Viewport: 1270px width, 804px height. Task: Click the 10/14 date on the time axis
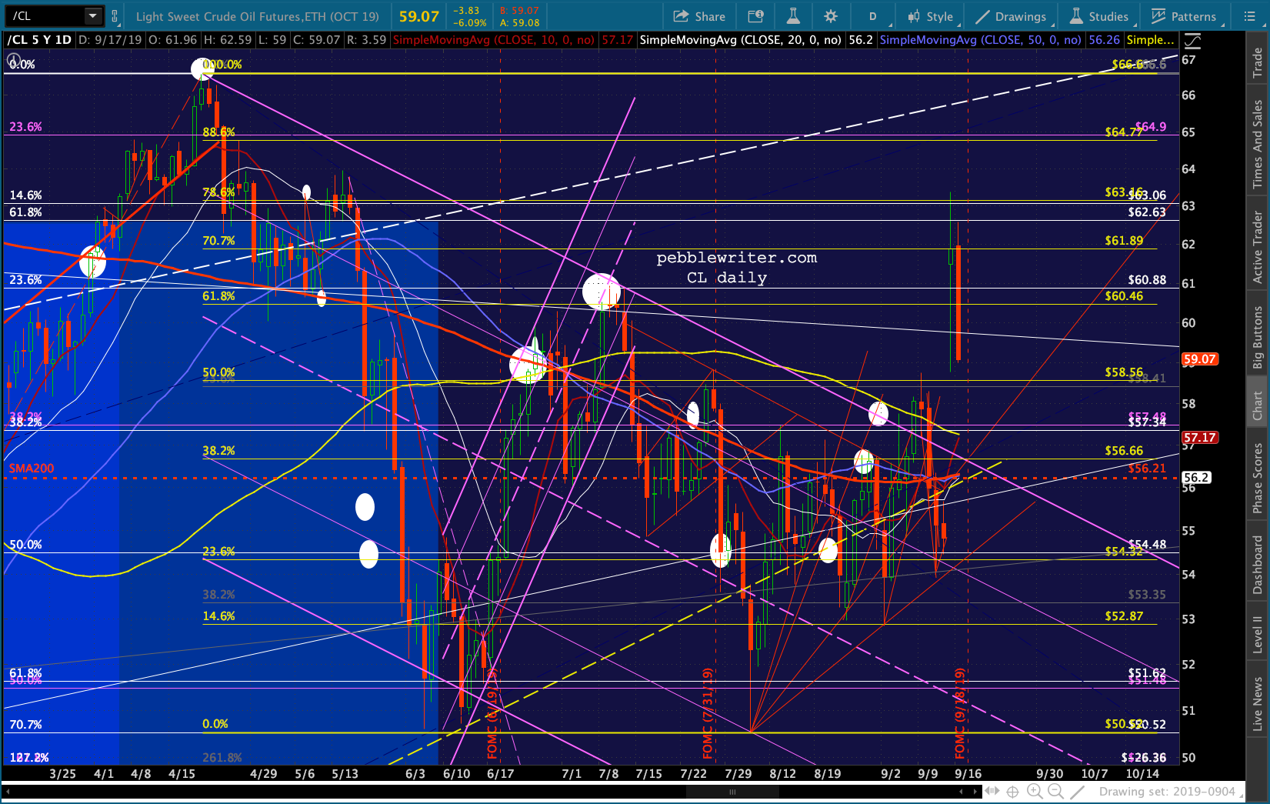(1142, 773)
